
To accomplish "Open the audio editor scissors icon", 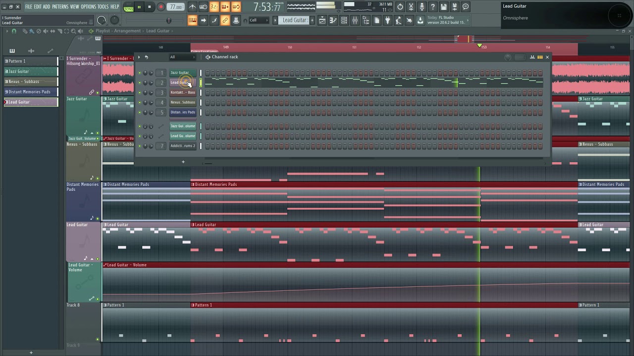I will [411, 7].
